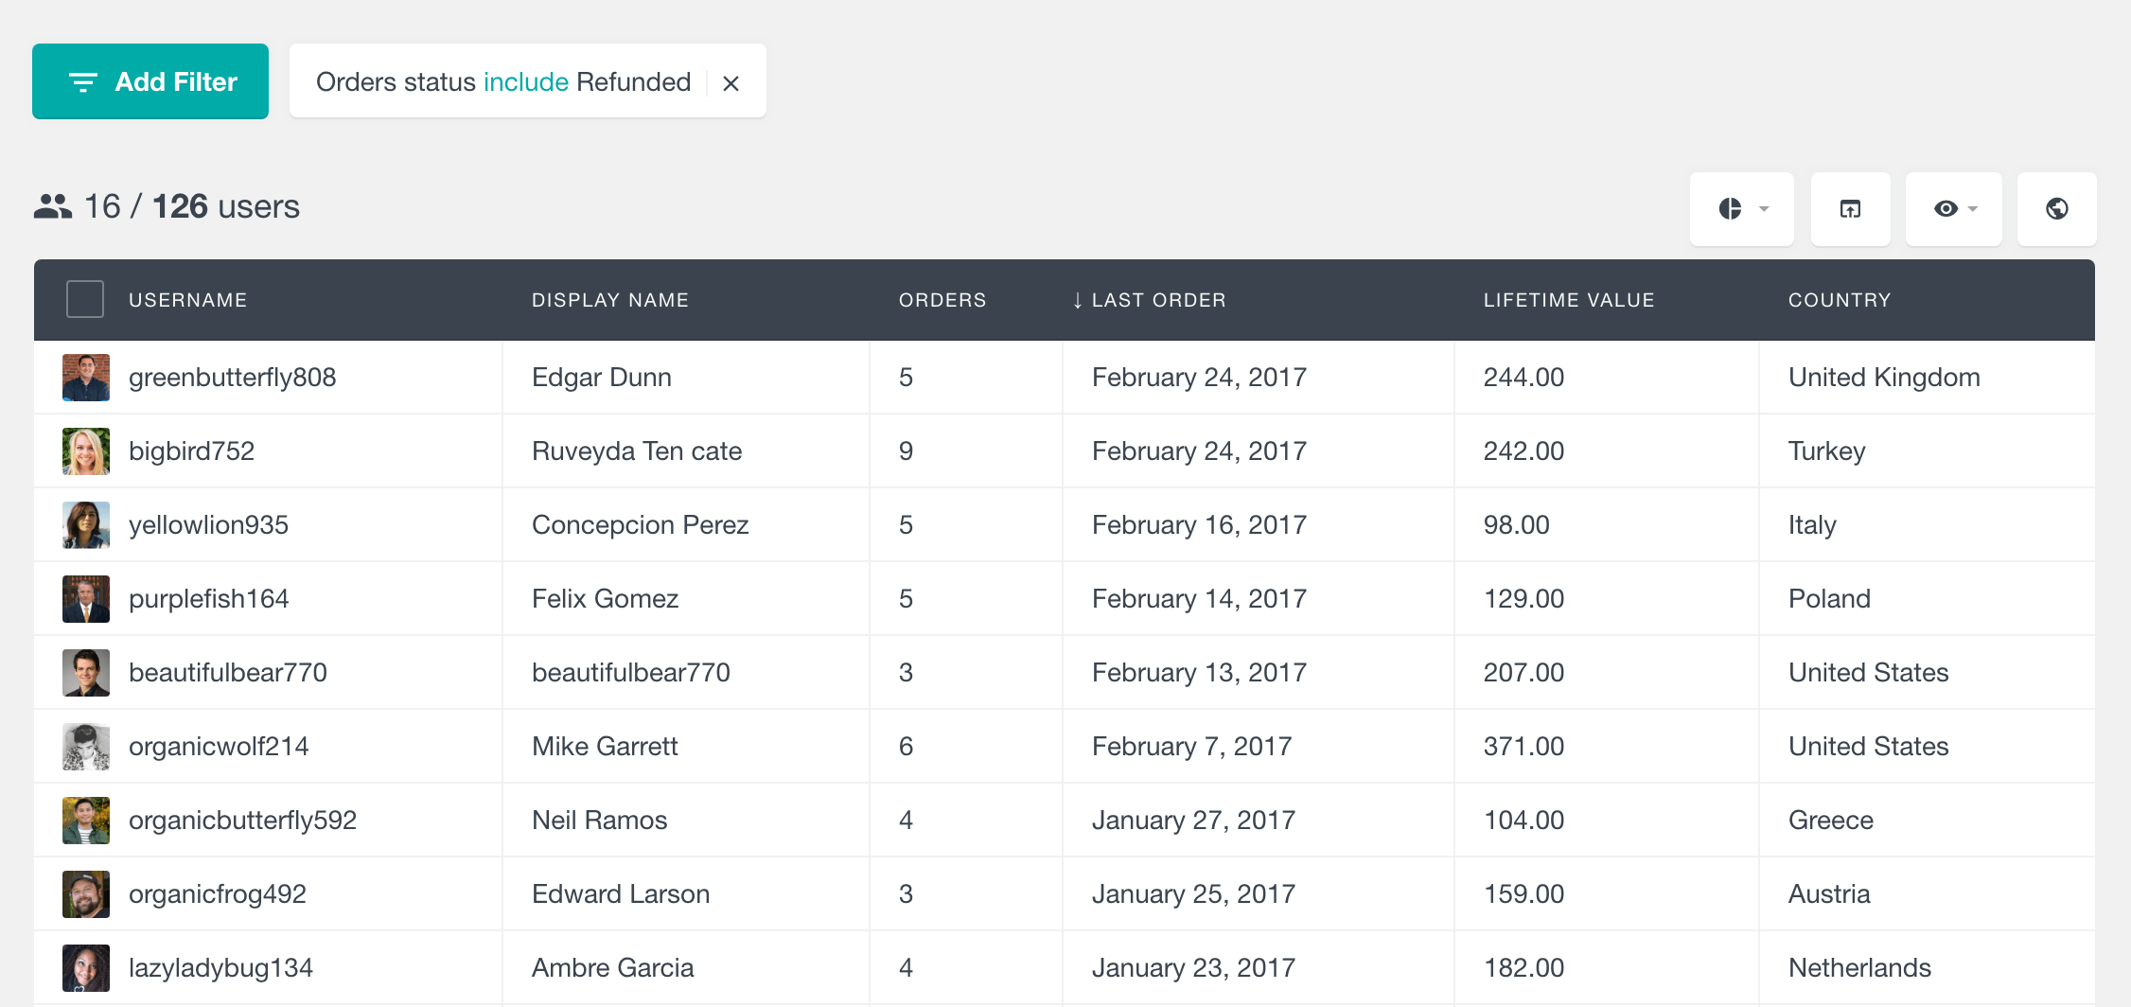Open the yellowlion935 username link
This screenshot has height=1007, width=2131.
point(208,525)
